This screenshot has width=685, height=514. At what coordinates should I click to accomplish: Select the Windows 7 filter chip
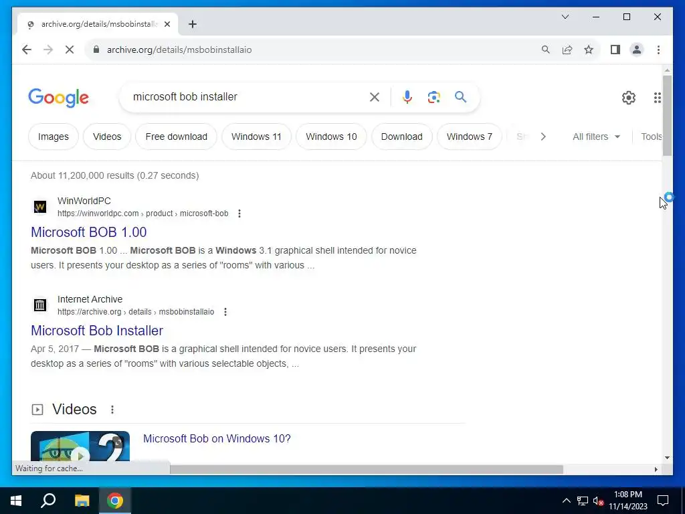[x=469, y=137]
